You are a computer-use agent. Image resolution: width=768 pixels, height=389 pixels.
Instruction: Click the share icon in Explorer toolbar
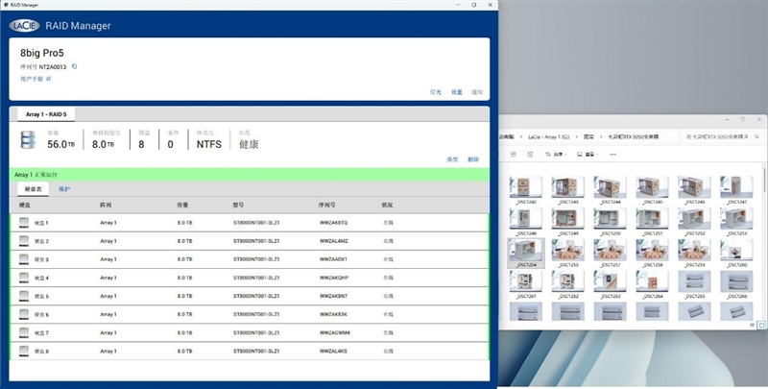[514, 155]
